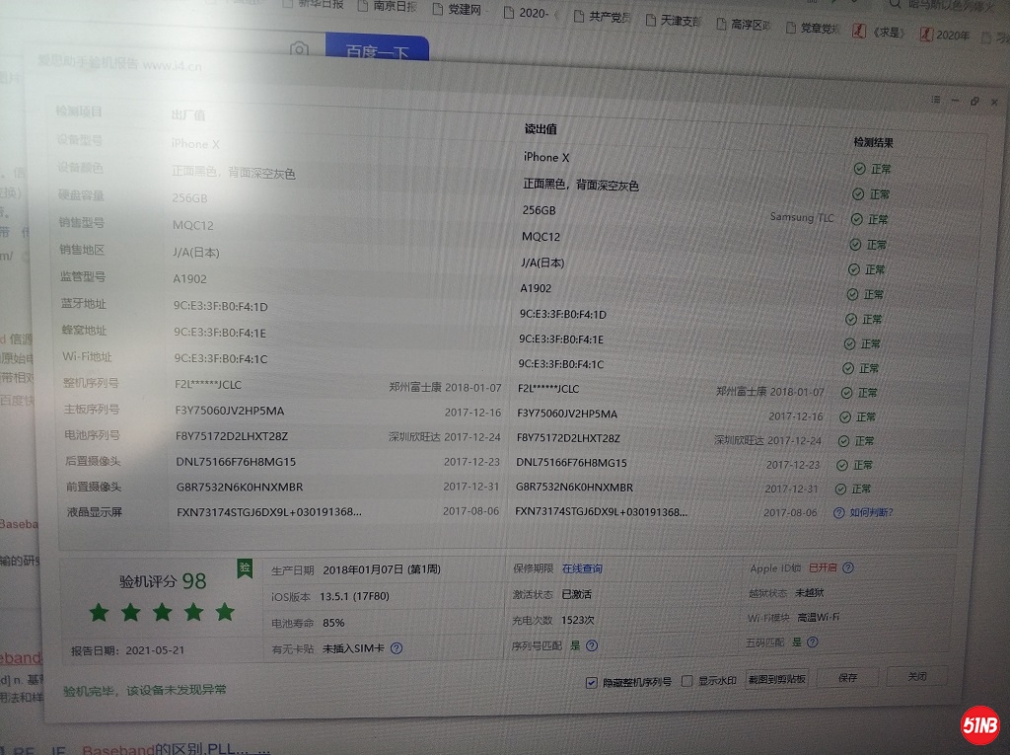1010x755 pixels.
Task: Open the report window menu list icon
Action: [935, 101]
